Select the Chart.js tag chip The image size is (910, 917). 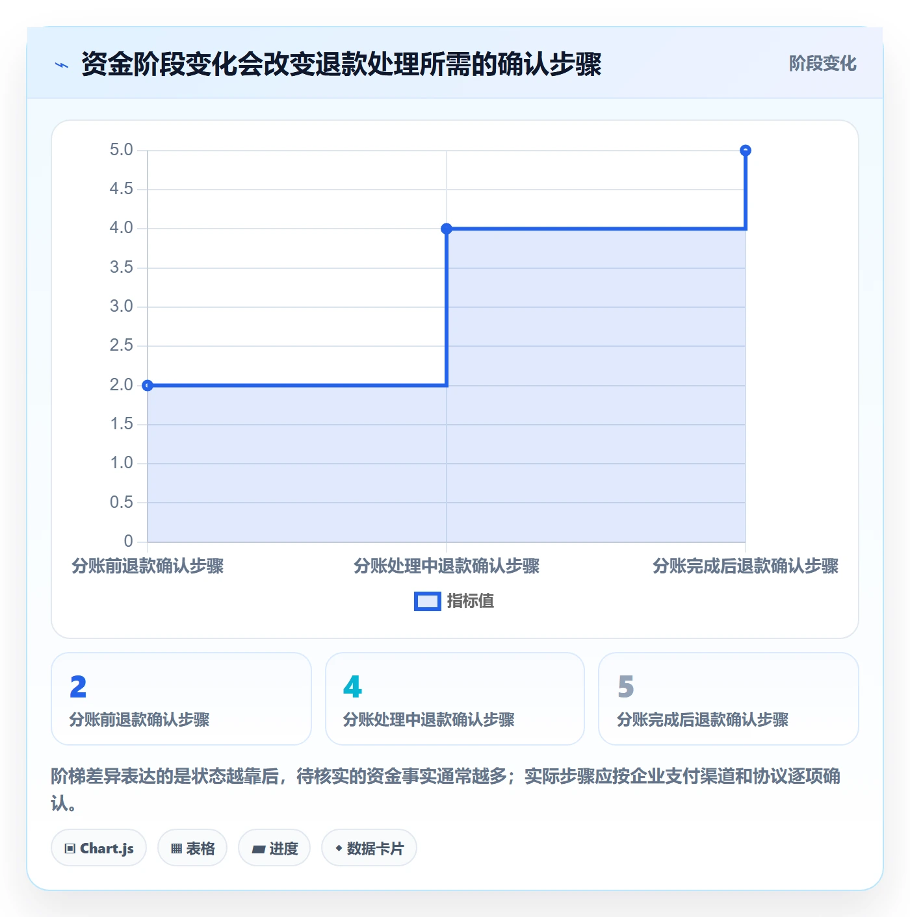coord(99,848)
